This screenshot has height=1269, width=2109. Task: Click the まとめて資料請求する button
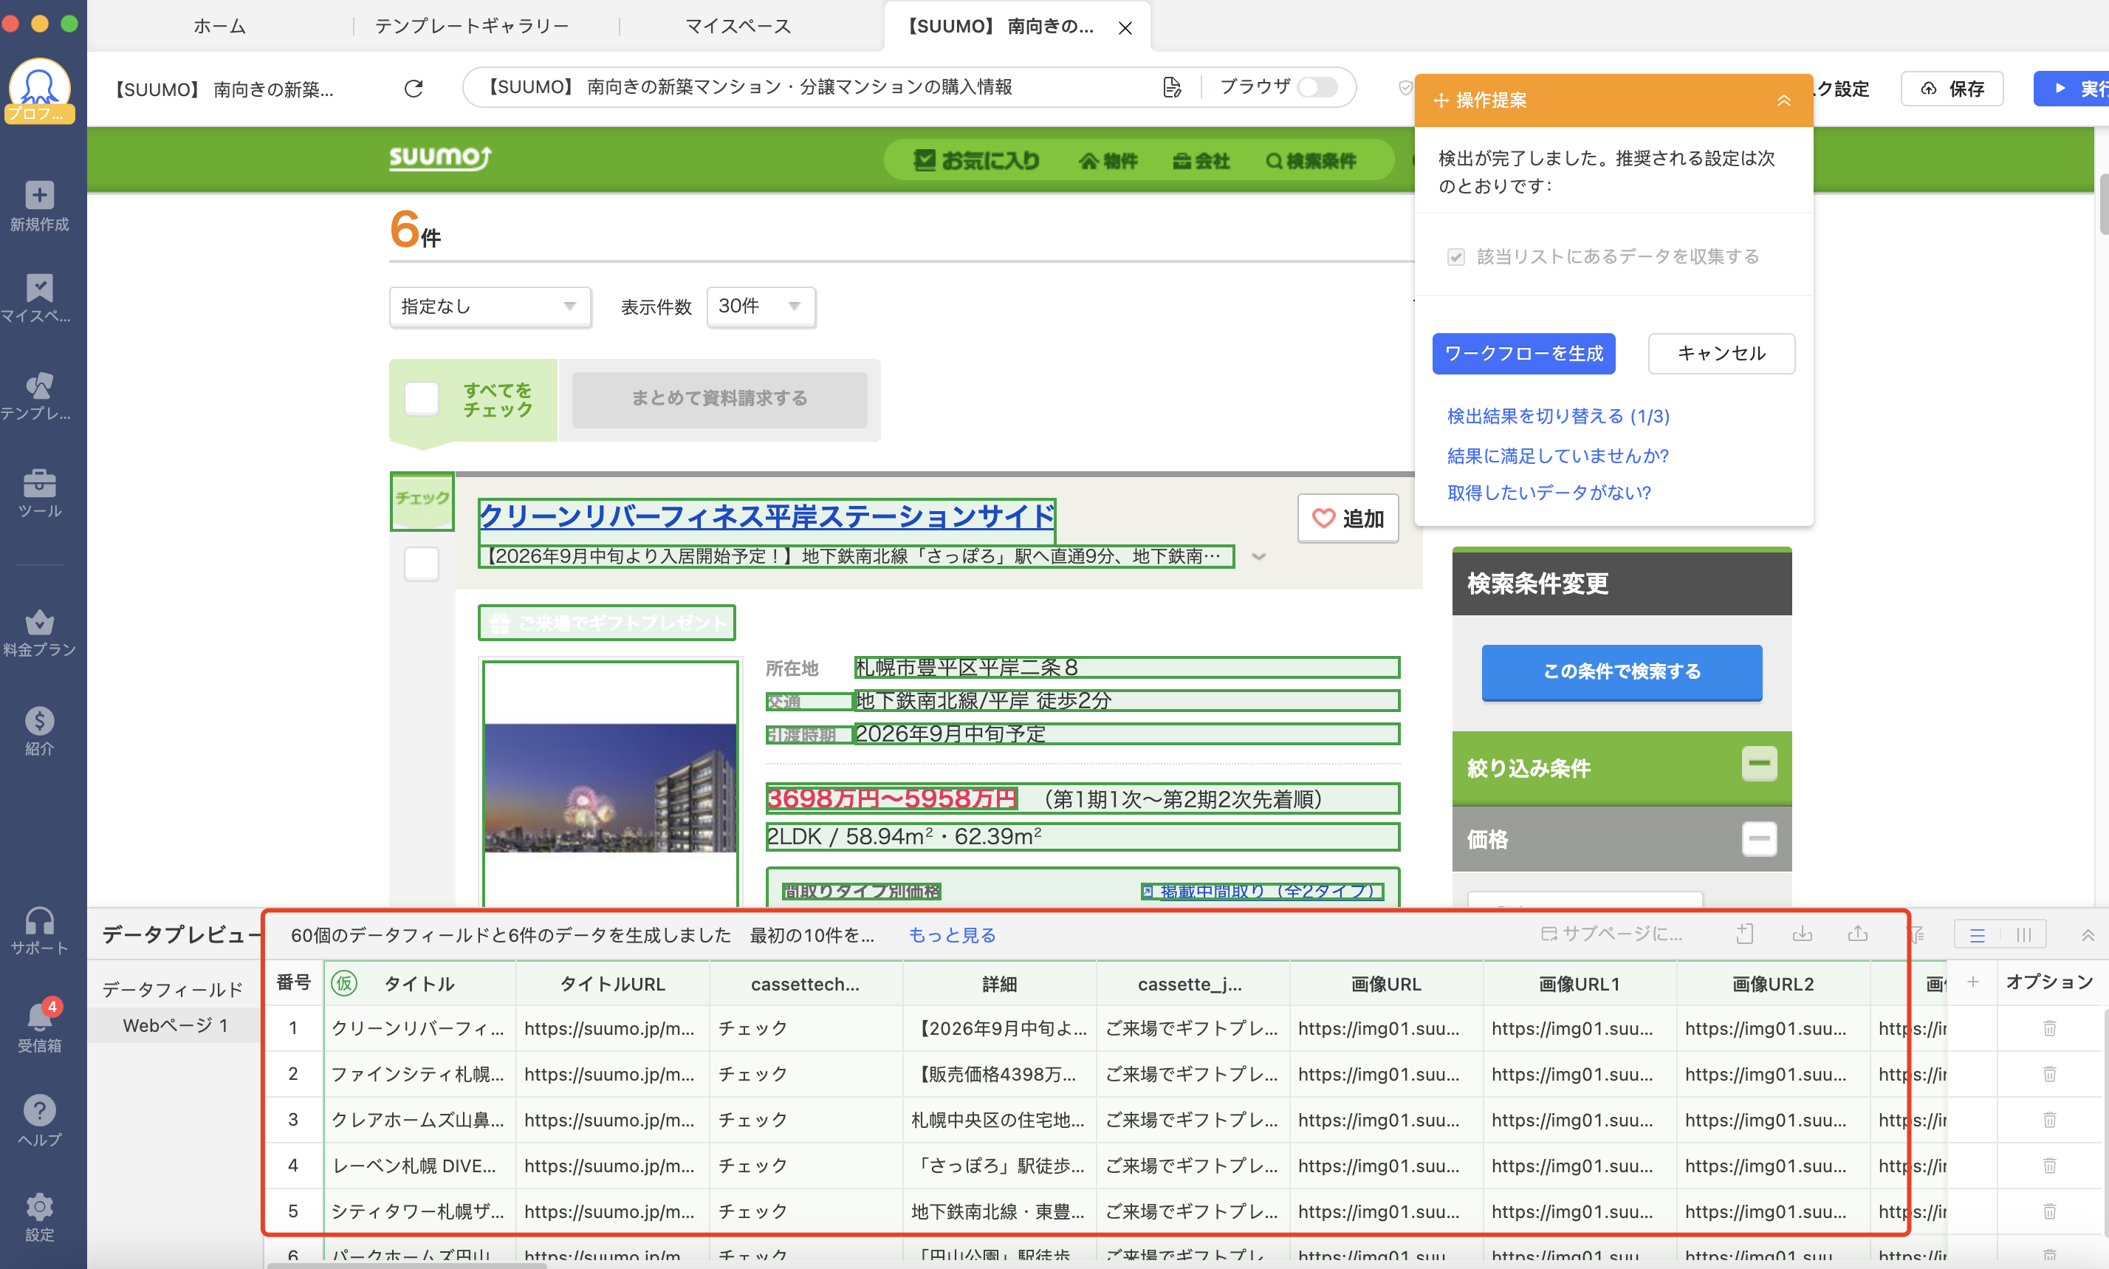[x=719, y=398]
